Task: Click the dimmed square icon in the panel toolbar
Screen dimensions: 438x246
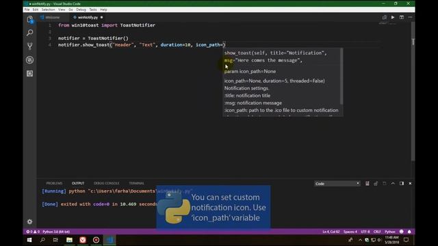Action: pyautogui.click(x=385, y=183)
